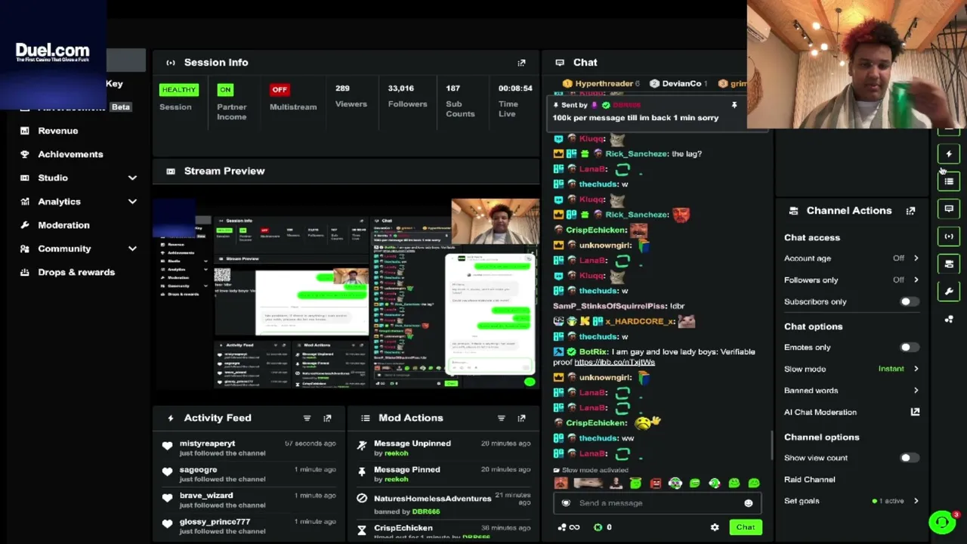967x544 pixels.
Task: Click glossy_prince777 in Activity Feed
Action: (215, 522)
